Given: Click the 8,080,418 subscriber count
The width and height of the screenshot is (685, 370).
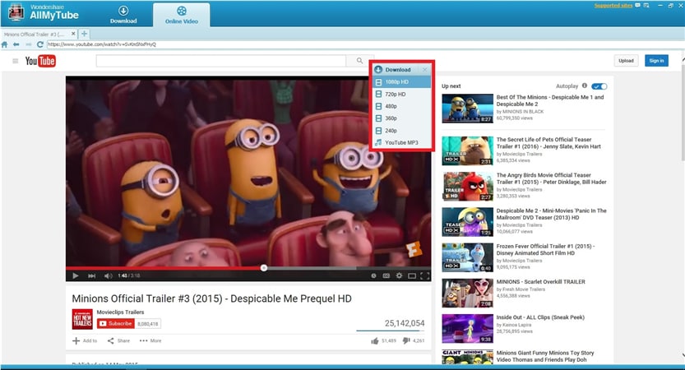Looking at the screenshot, I should coord(148,324).
